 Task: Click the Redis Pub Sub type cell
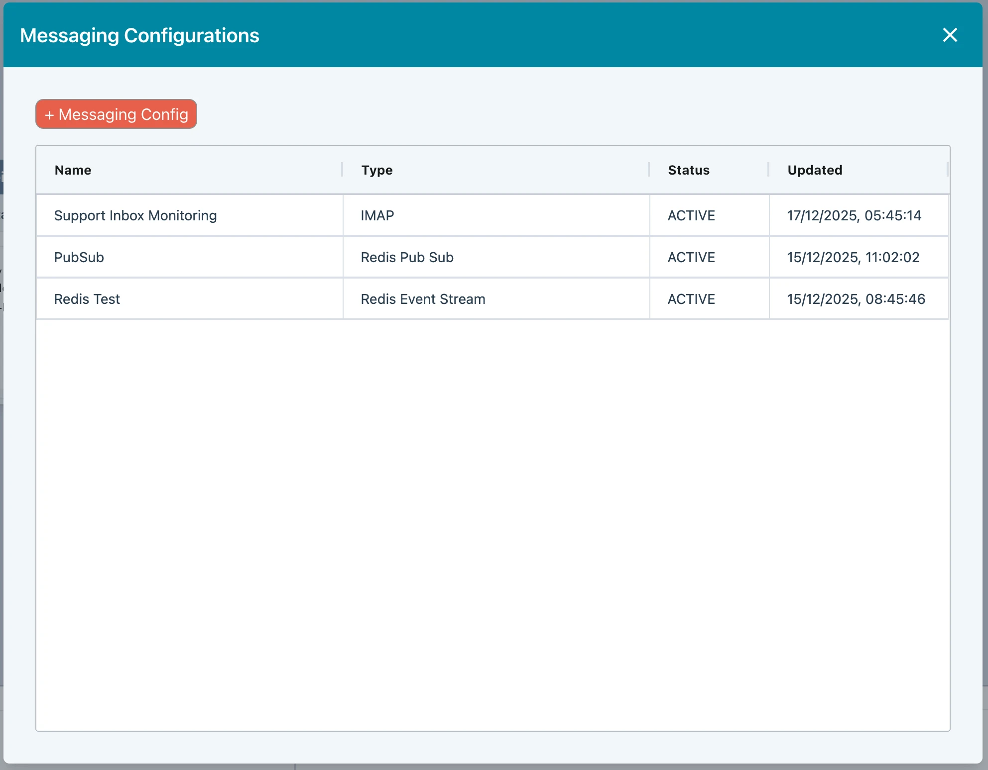[407, 257]
